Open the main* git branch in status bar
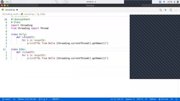 coord(6,99)
